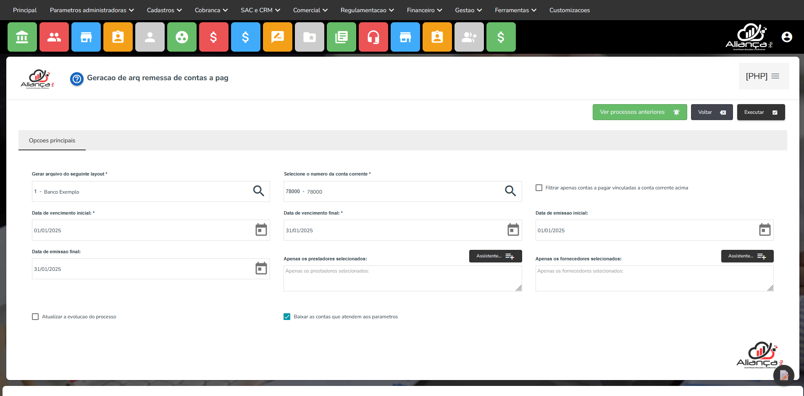Viewport: 804px width, 396px height.
Task: Open calendar for Data de vencimento inicial
Action: [261, 230]
